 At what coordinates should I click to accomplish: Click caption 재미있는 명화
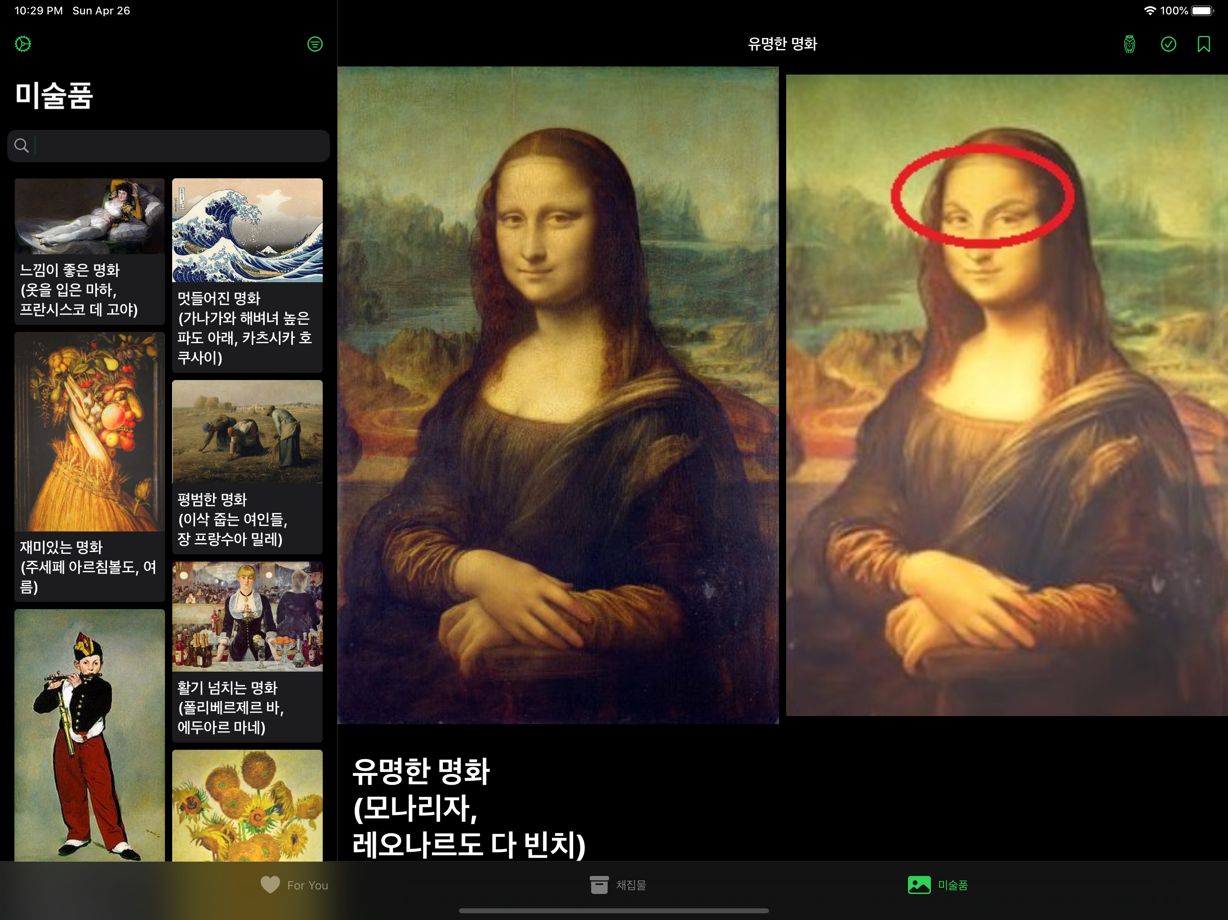pyautogui.click(x=61, y=548)
